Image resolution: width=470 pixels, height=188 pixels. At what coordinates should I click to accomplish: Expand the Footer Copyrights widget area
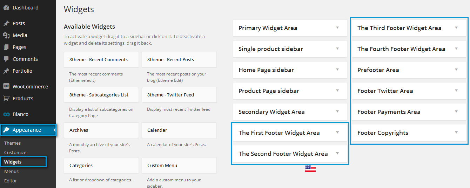pyautogui.click(x=456, y=132)
